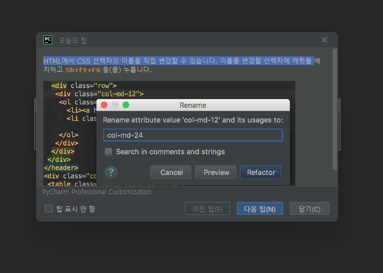Image resolution: width=383 pixels, height=273 pixels.
Task: Click the '이전 팁(P)' button
Action: pos(207,209)
